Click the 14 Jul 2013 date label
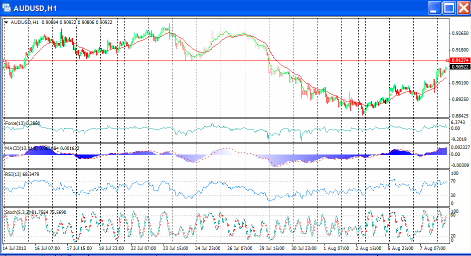The height and width of the screenshot is (256, 471). pos(14,248)
